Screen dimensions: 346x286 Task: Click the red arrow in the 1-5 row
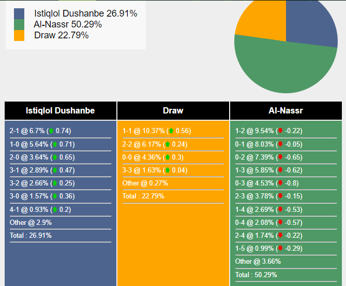(280, 248)
